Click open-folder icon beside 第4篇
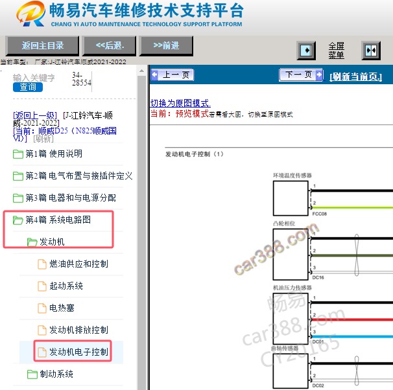Viewport: 393px width, 390px height. point(18,220)
